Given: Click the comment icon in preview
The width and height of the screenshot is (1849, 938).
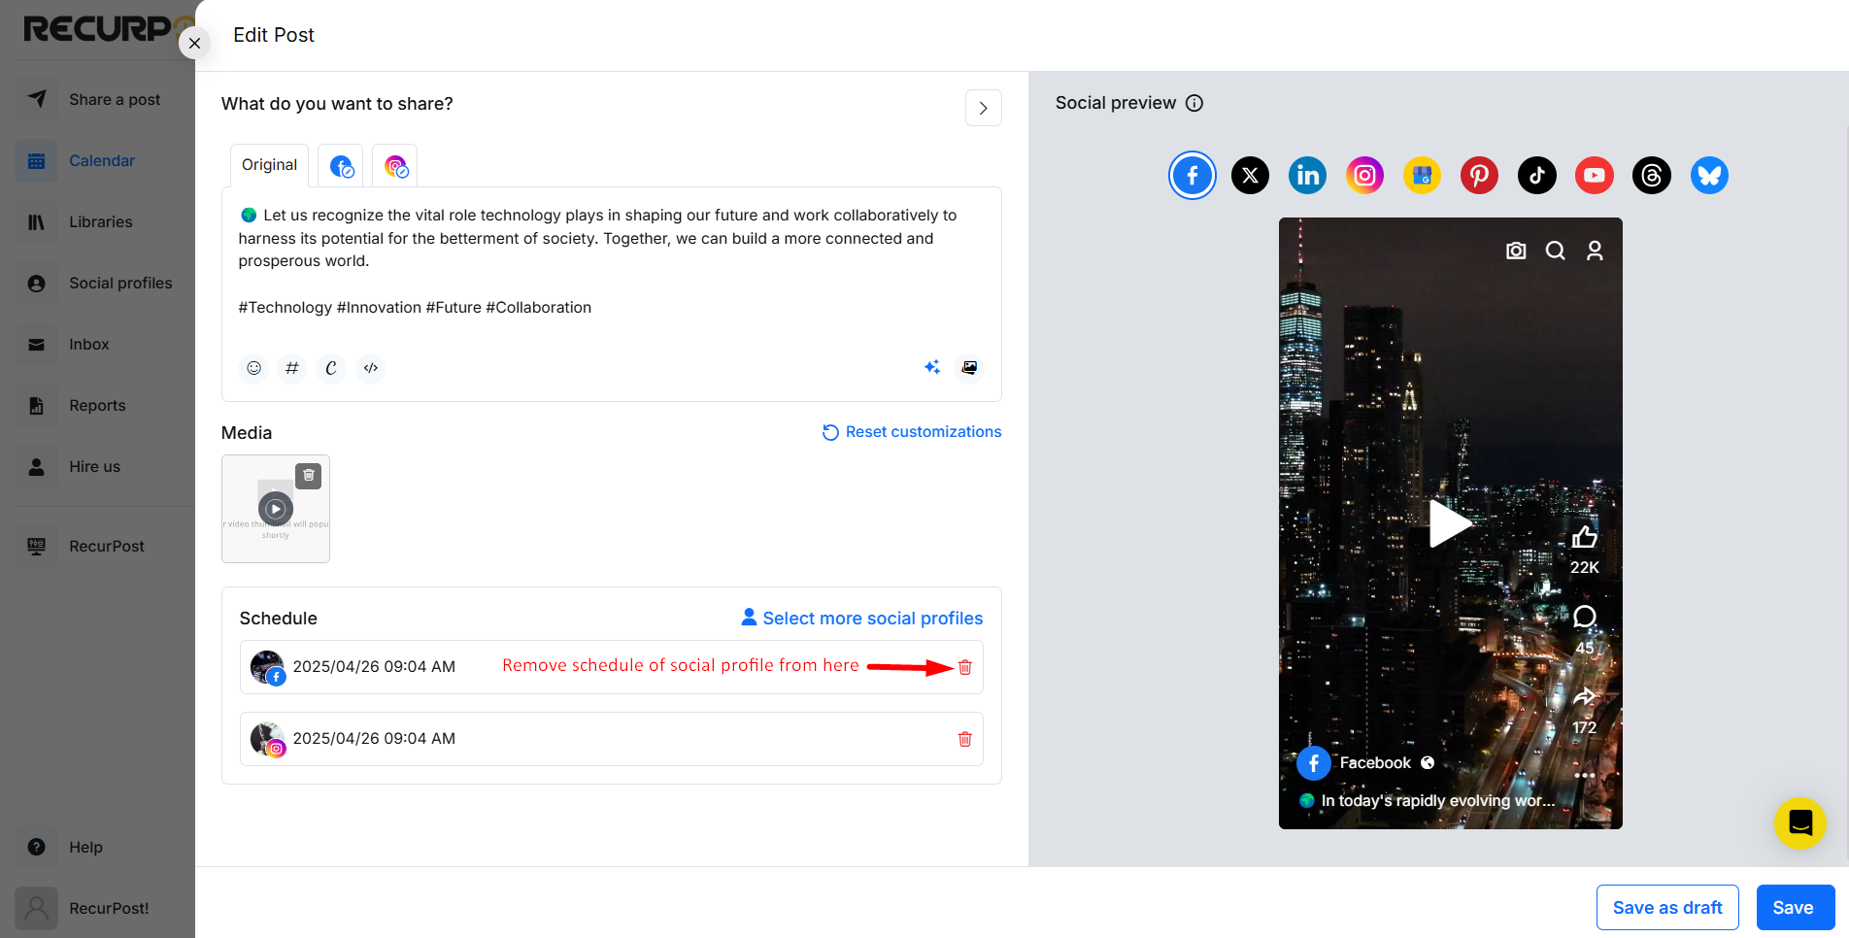Looking at the screenshot, I should point(1585,617).
